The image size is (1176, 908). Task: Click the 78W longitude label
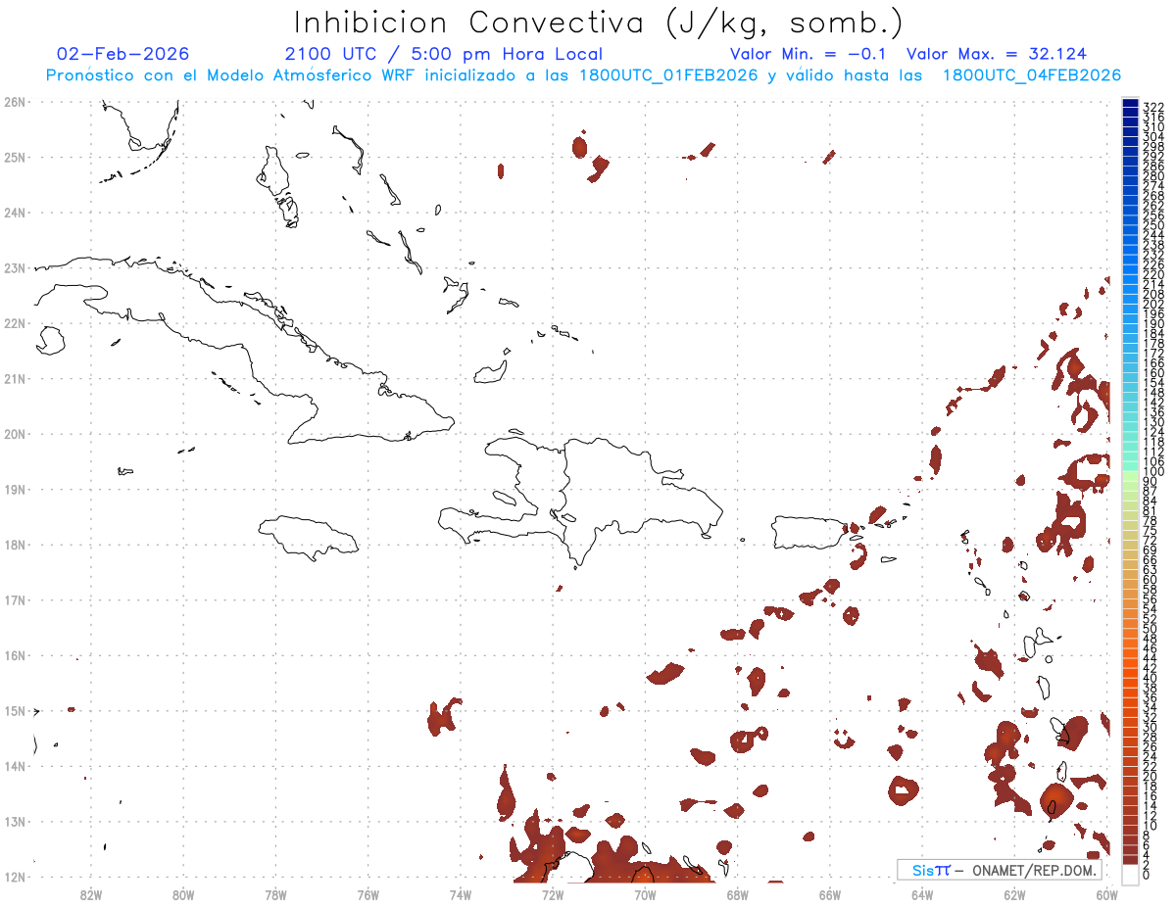(x=275, y=893)
